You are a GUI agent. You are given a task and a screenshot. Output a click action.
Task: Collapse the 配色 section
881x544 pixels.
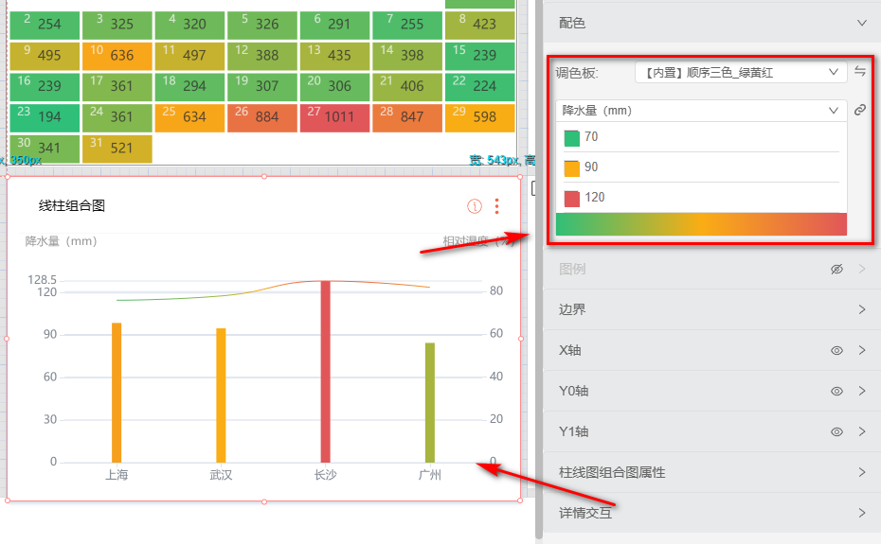(x=861, y=23)
